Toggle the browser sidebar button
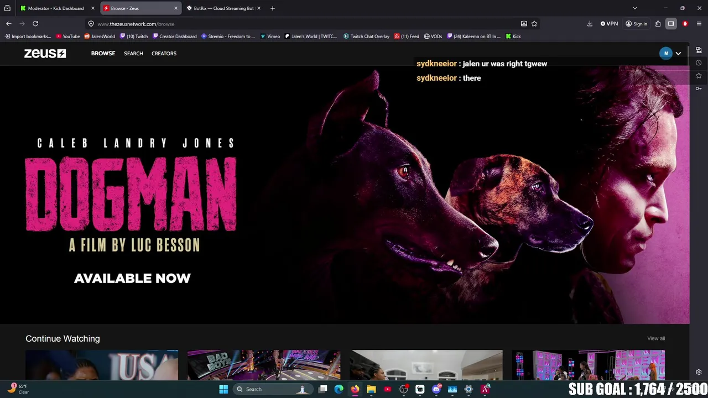This screenshot has height=398, width=708. coord(671,24)
